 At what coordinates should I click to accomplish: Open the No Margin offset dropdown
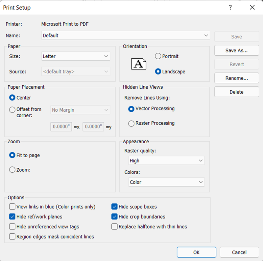click(x=80, y=110)
